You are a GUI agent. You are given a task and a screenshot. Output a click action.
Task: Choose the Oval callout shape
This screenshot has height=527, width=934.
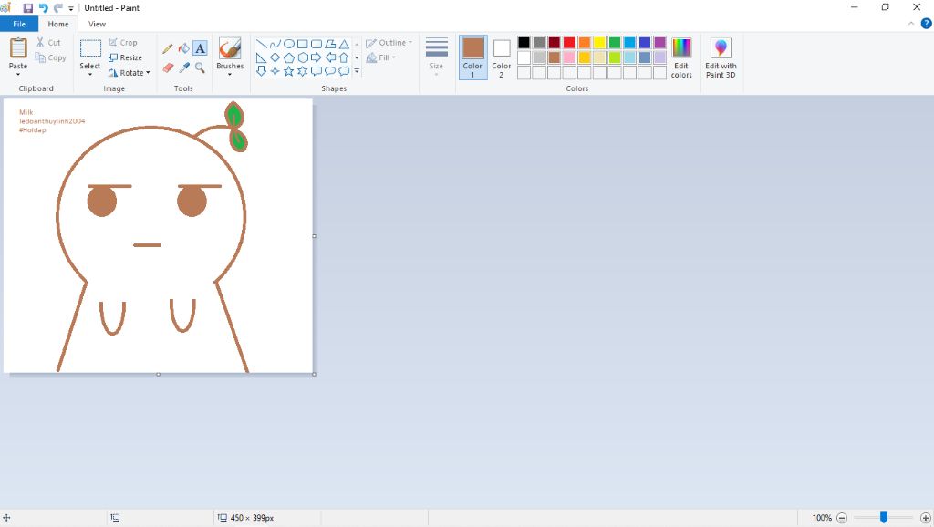[330, 71]
